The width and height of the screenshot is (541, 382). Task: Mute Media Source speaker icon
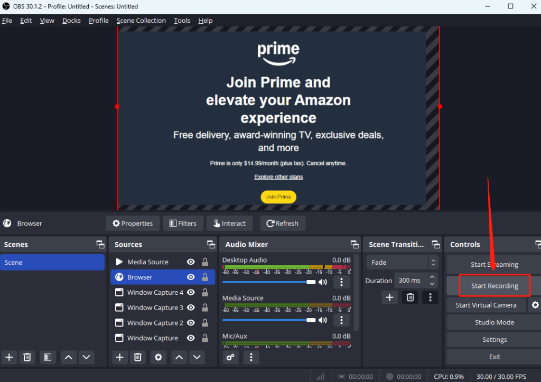tap(323, 320)
